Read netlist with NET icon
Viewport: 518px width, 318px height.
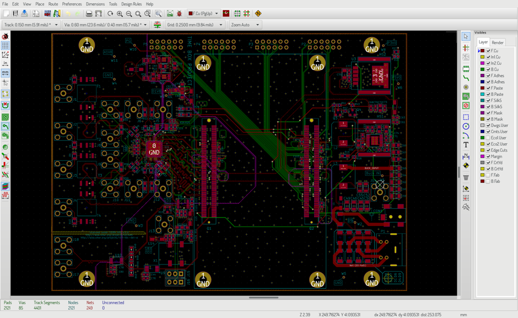(170, 14)
